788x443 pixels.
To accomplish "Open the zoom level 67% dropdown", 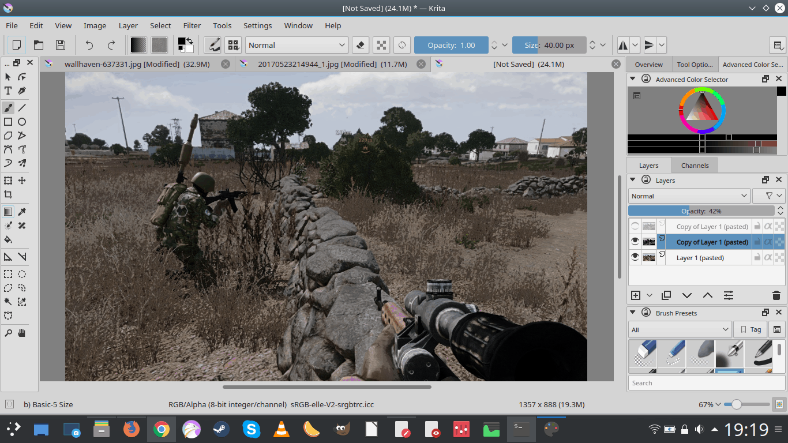I will pos(710,404).
